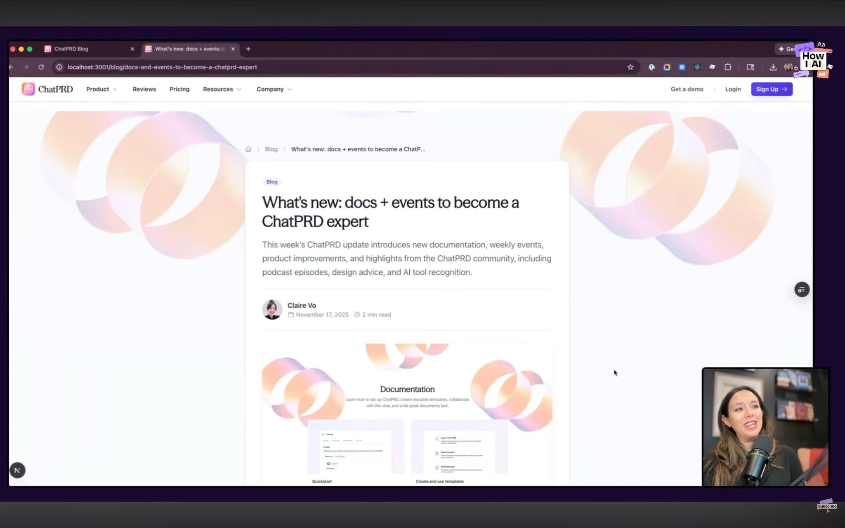Open the browser Extensions puzzle icon
This screenshot has height=528, width=845.
(x=728, y=67)
